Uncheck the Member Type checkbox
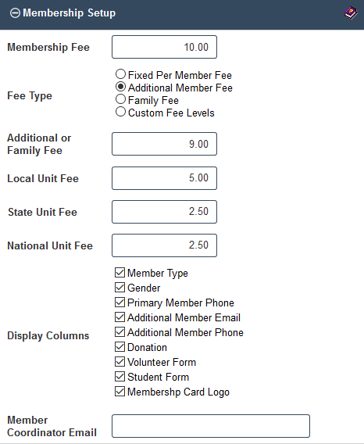 120,272
